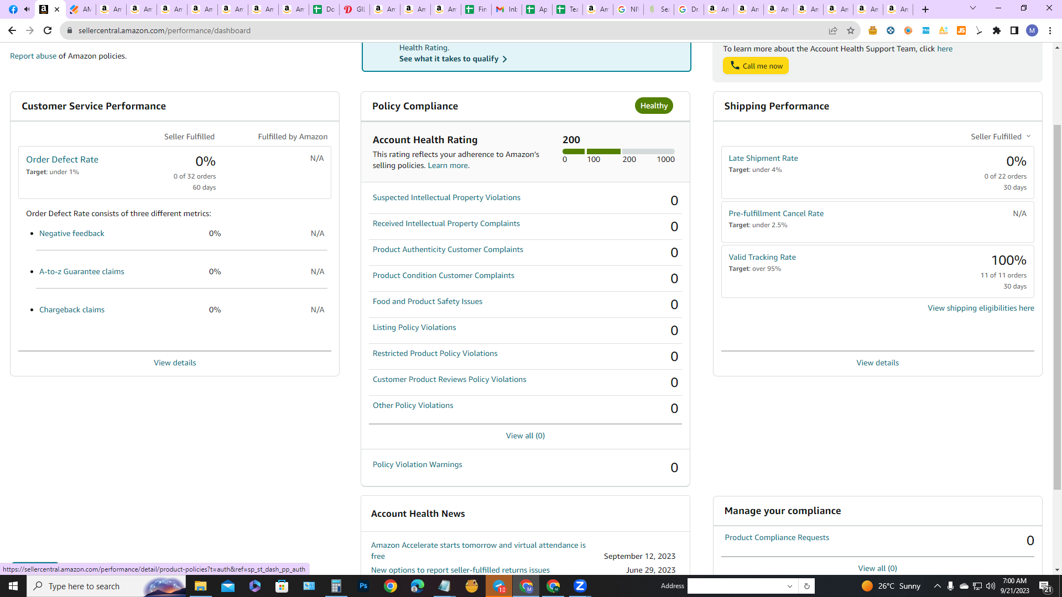Open Microsoft Edge from taskbar
Viewport: 1062px width, 597px height.
coord(418,586)
